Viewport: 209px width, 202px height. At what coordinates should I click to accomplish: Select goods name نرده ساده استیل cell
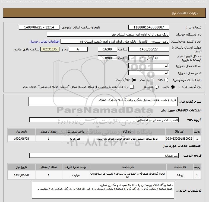click(127, 139)
